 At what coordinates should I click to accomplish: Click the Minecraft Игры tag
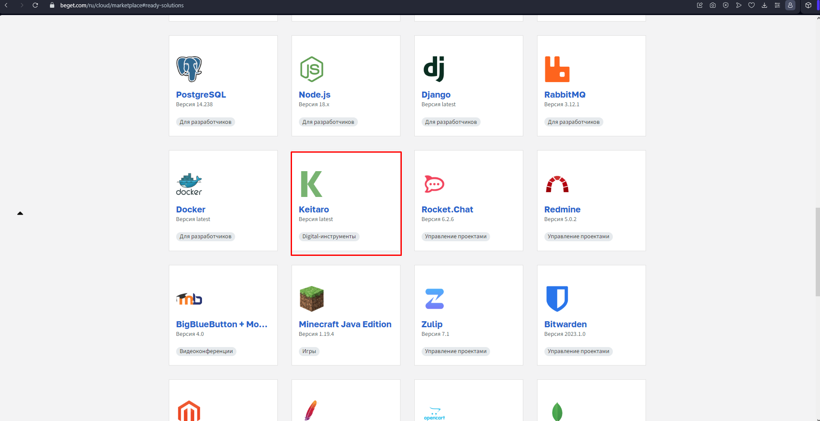(309, 351)
